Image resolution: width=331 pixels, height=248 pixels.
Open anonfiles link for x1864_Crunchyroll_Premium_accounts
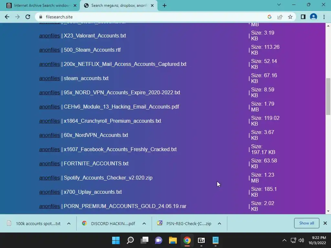(x=49, y=121)
